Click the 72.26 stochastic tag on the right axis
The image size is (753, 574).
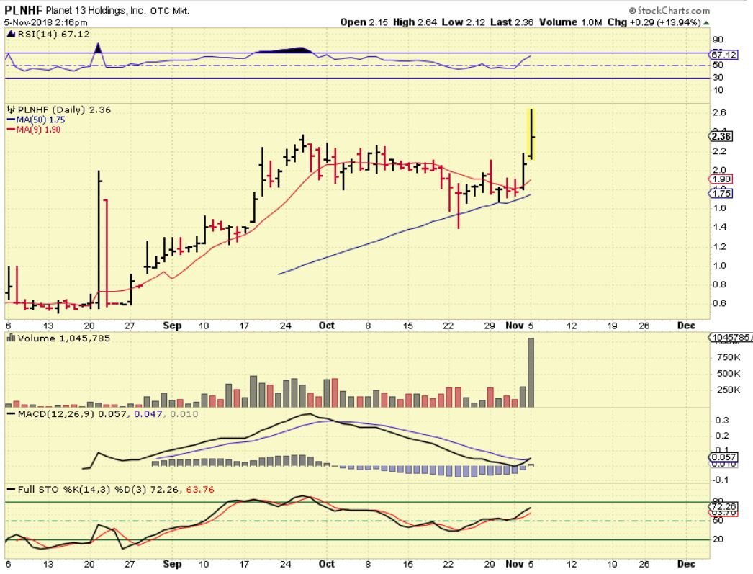click(x=723, y=507)
